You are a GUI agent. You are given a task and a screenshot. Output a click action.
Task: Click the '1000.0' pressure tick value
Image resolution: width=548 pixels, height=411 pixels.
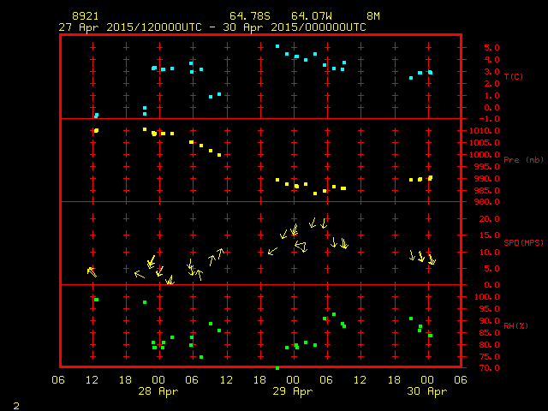point(485,154)
